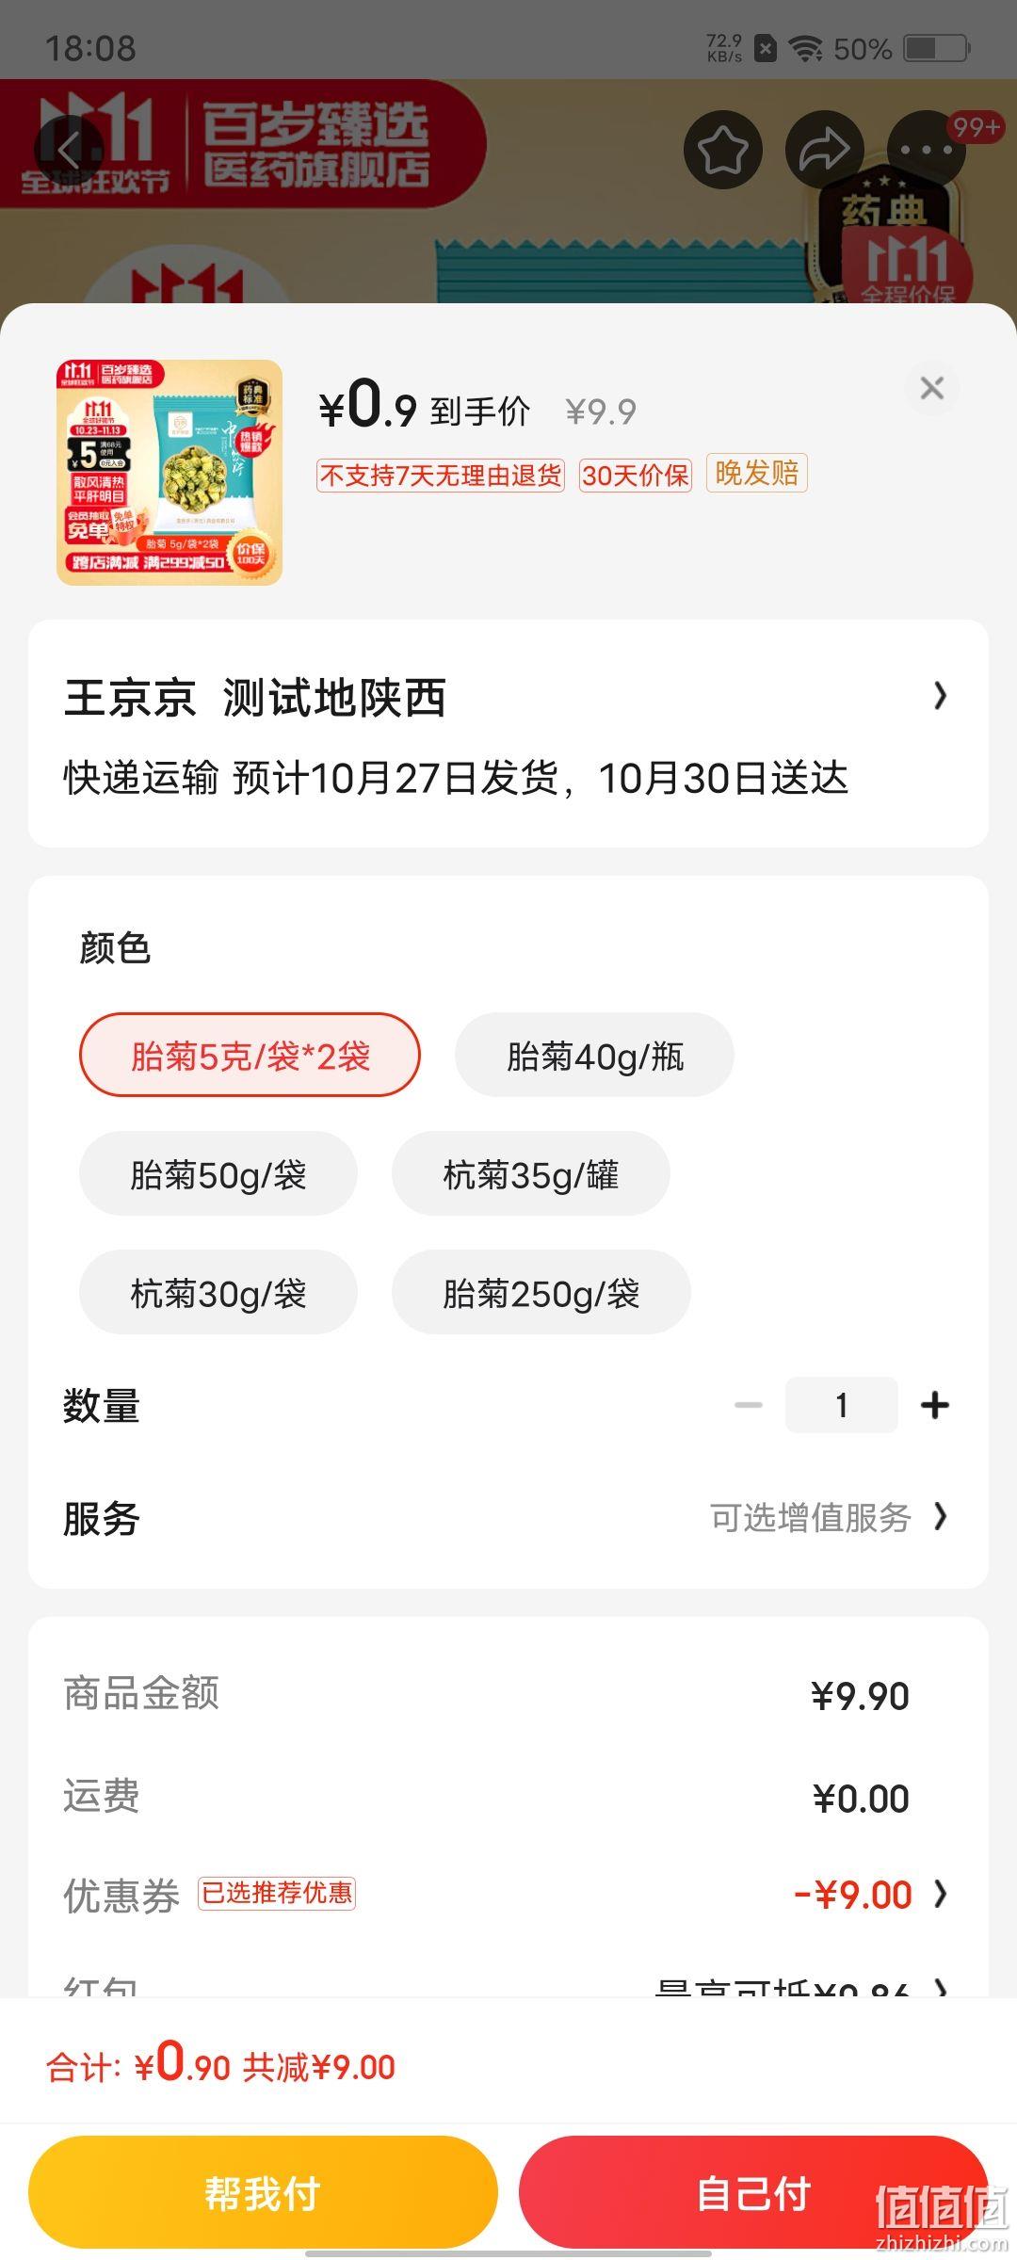Tap the 自己付 button
1017x2260 pixels.
[753, 2193]
